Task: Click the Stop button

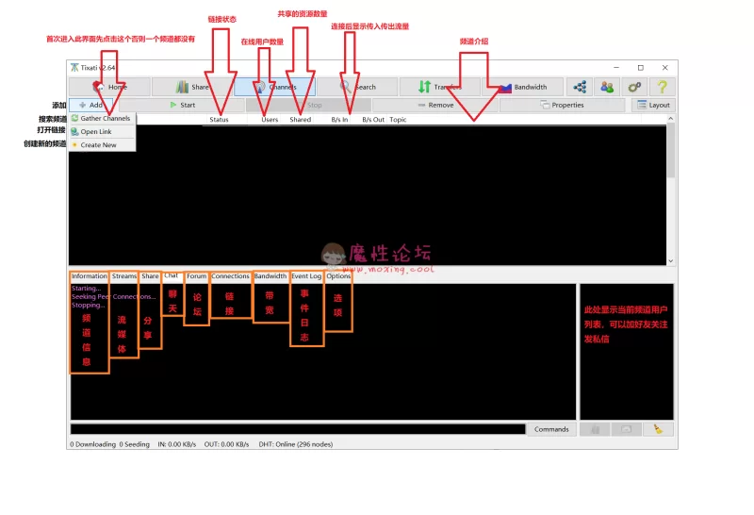Action: [x=309, y=105]
